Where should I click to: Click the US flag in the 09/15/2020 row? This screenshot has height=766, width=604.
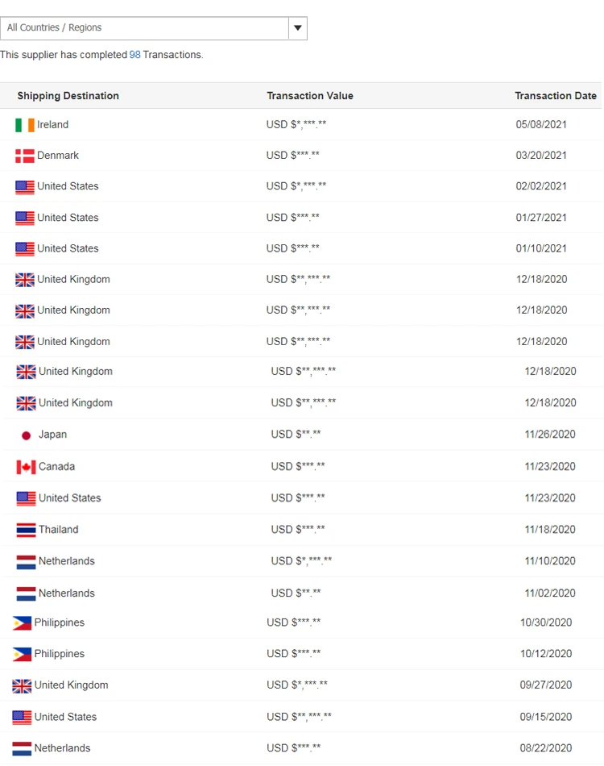click(x=22, y=717)
